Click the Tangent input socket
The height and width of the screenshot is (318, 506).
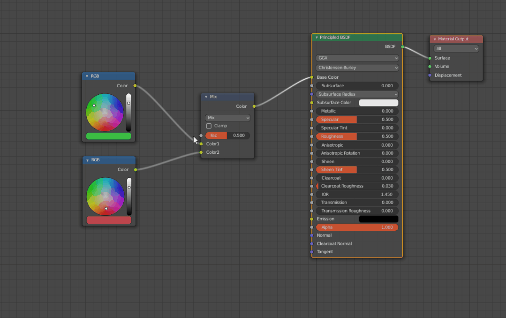tap(312, 252)
